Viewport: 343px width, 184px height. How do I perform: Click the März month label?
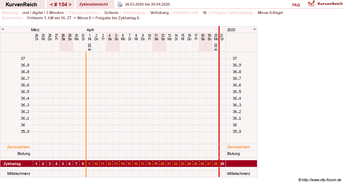click(35, 30)
